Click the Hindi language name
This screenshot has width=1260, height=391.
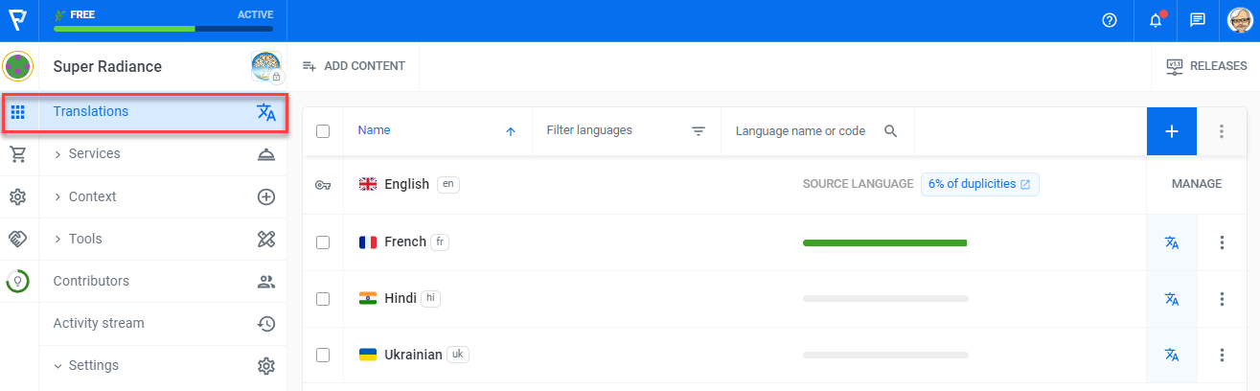pos(401,298)
